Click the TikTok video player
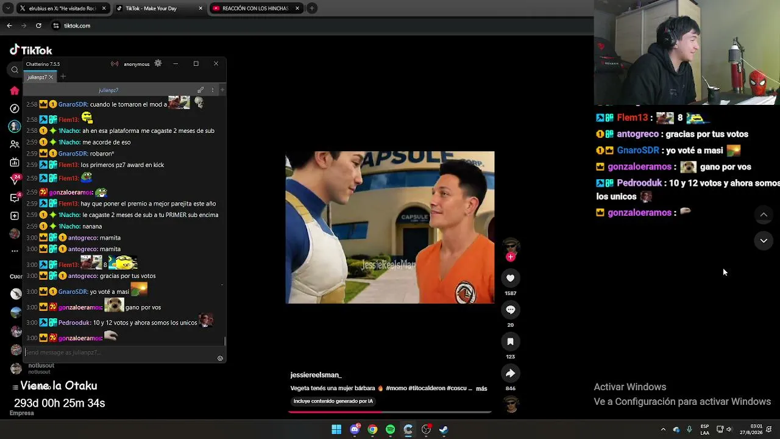 click(x=390, y=227)
